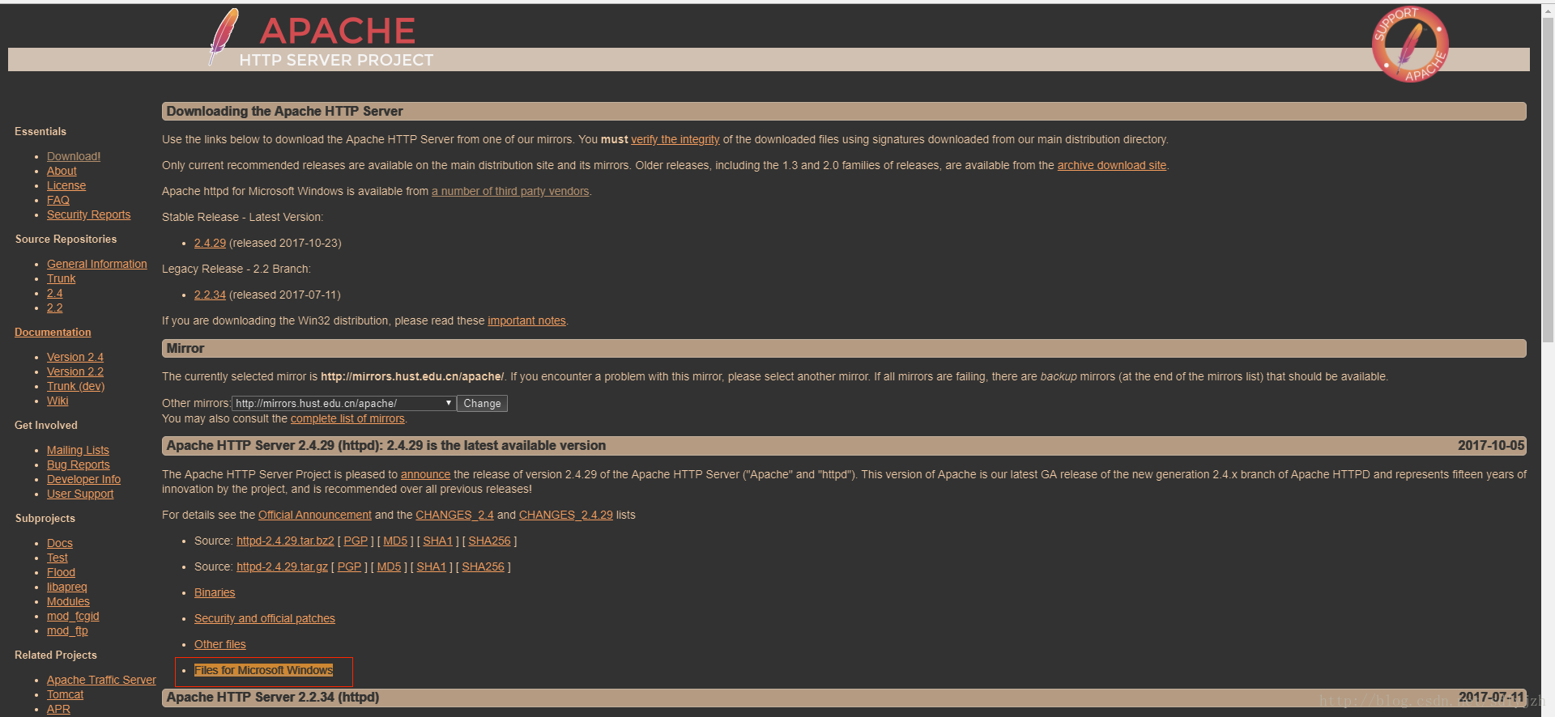
Task: Open the Download! link in Essentials
Action: coord(74,156)
